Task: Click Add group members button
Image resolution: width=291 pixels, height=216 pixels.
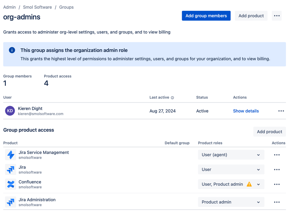Action: [206, 16]
